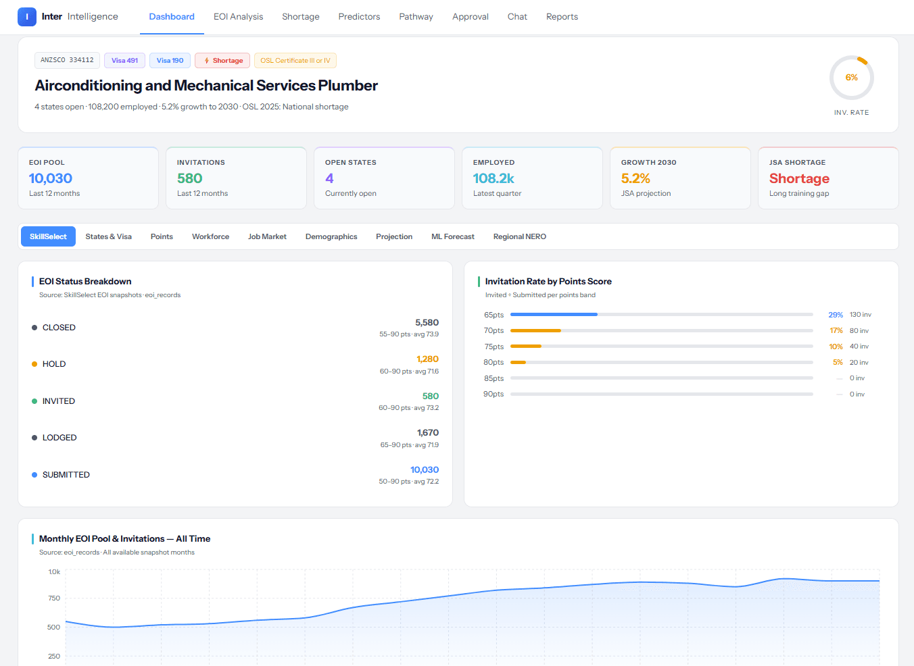Click the JSA Shortage stat card

coord(828,178)
